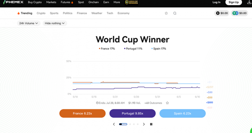Click the USDT/USDC $0.00 balance pill
This screenshot has height=133, width=252.
click(x=239, y=13)
